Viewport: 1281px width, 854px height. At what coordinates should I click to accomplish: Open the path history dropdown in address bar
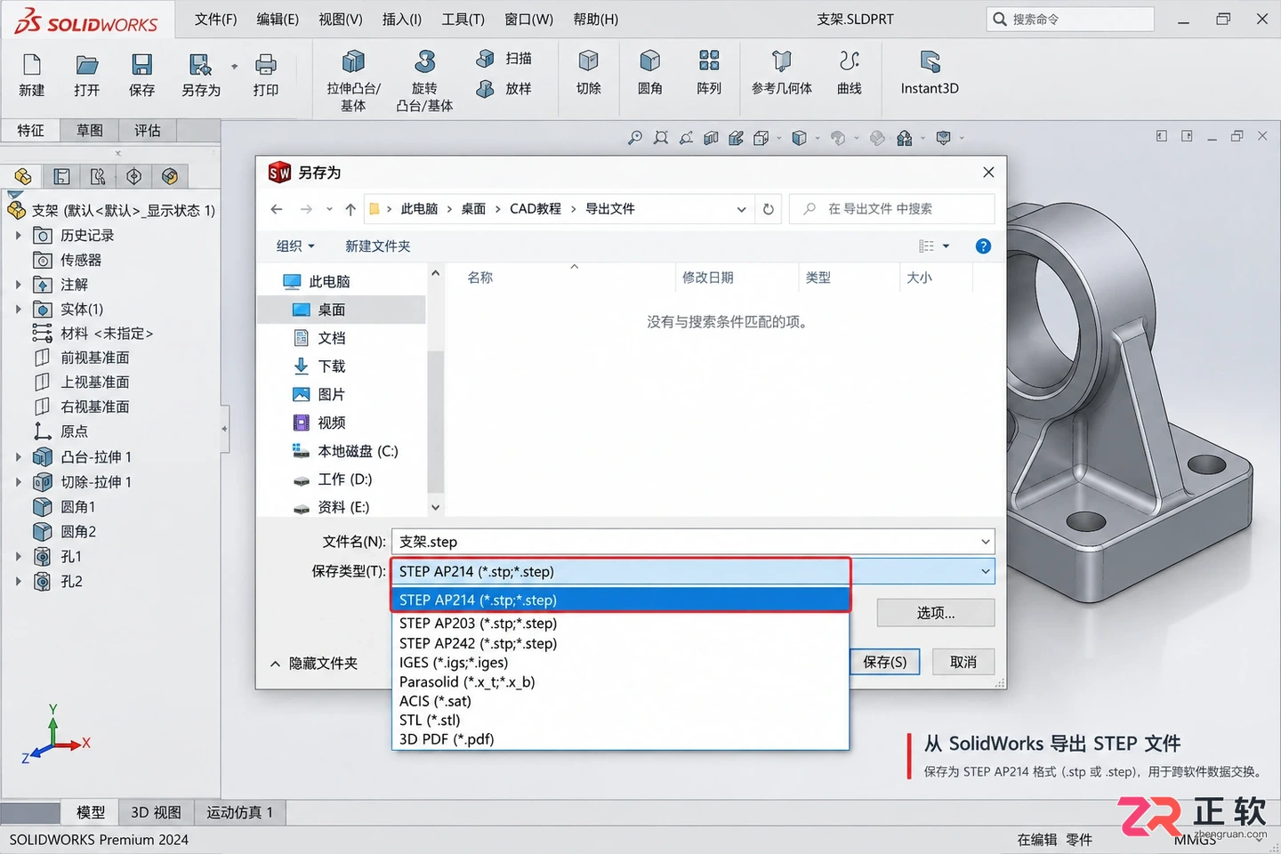[x=741, y=209]
